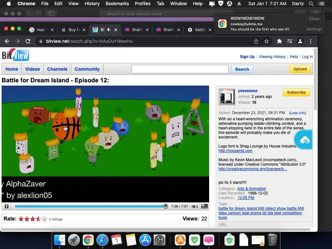Click the page vertical scrollbar
Image resolution: width=332 pixels, height=249 pixels.
(x=315, y=79)
